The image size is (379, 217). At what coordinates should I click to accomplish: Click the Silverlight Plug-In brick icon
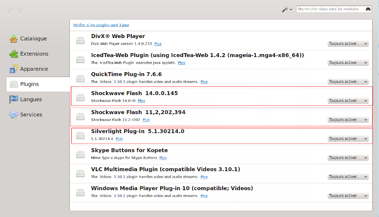coord(80,135)
